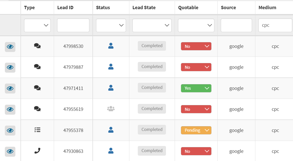Click user status icon for lead 47971411
The width and height of the screenshot is (293, 161).
111,88
